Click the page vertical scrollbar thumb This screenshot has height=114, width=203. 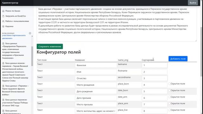coord(201,52)
